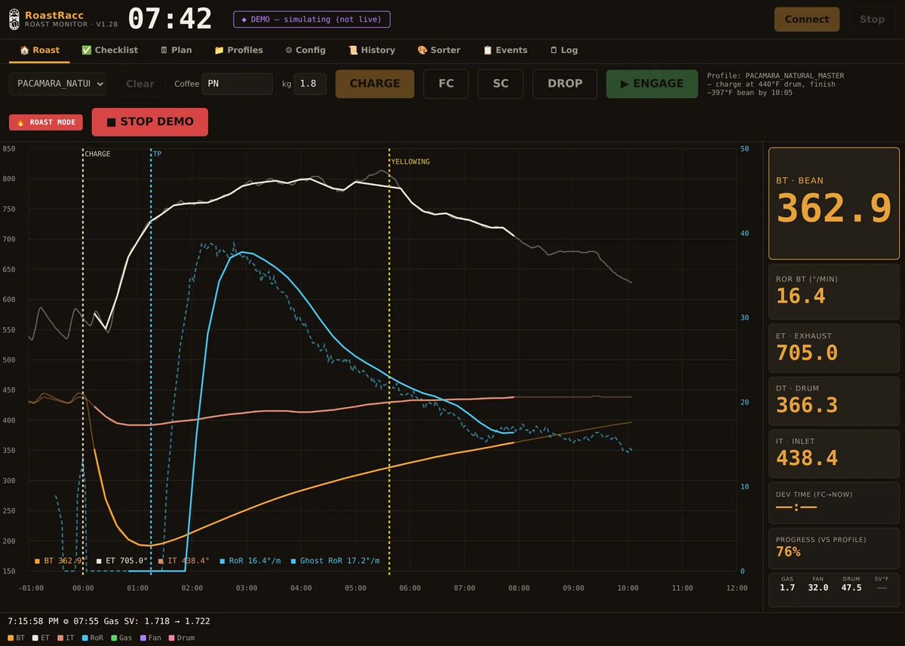905x646 pixels.
Task: Click the SV°F value
Action: (x=882, y=587)
